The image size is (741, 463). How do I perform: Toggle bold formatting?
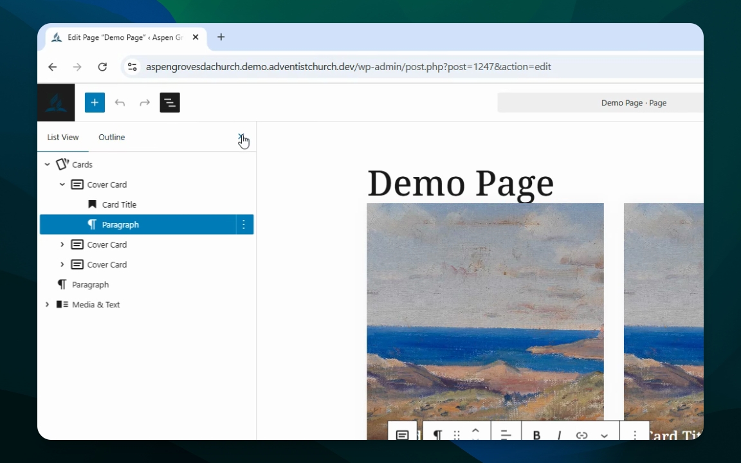tap(536, 435)
